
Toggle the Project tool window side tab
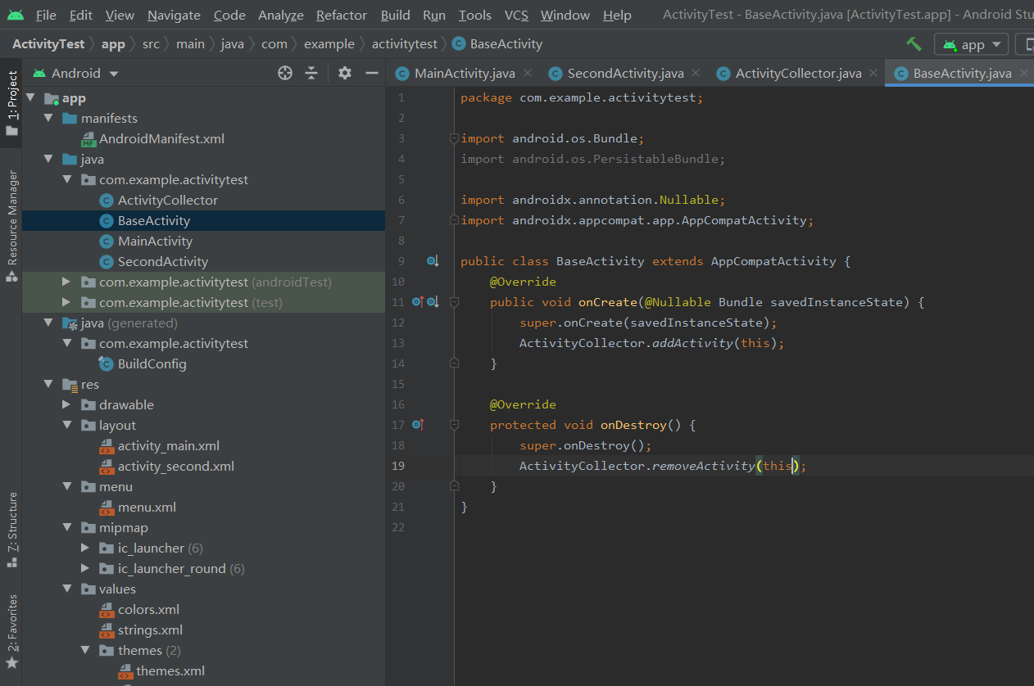coord(11,104)
